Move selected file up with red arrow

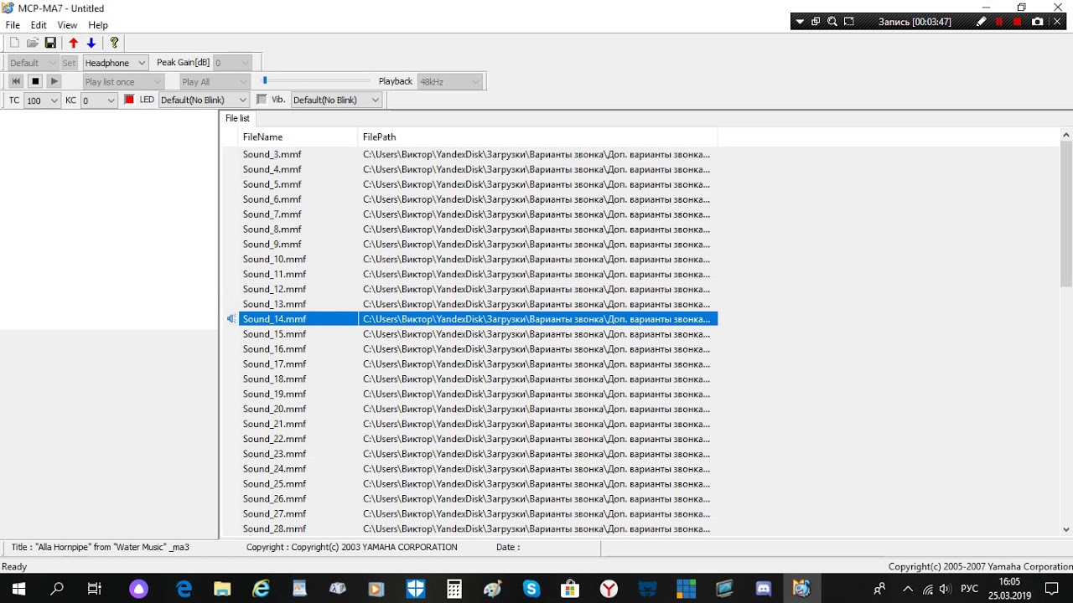click(73, 43)
